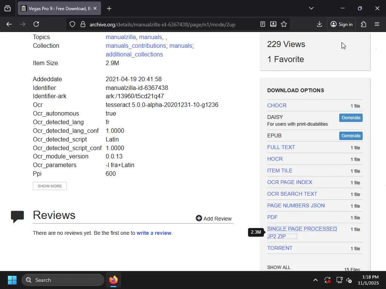Download the HOCR file

(275, 159)
